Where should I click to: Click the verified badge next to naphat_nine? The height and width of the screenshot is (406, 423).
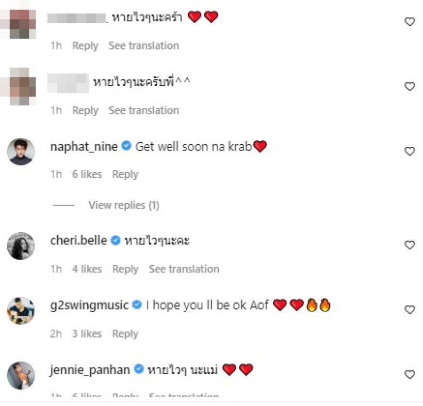(126, 146)
